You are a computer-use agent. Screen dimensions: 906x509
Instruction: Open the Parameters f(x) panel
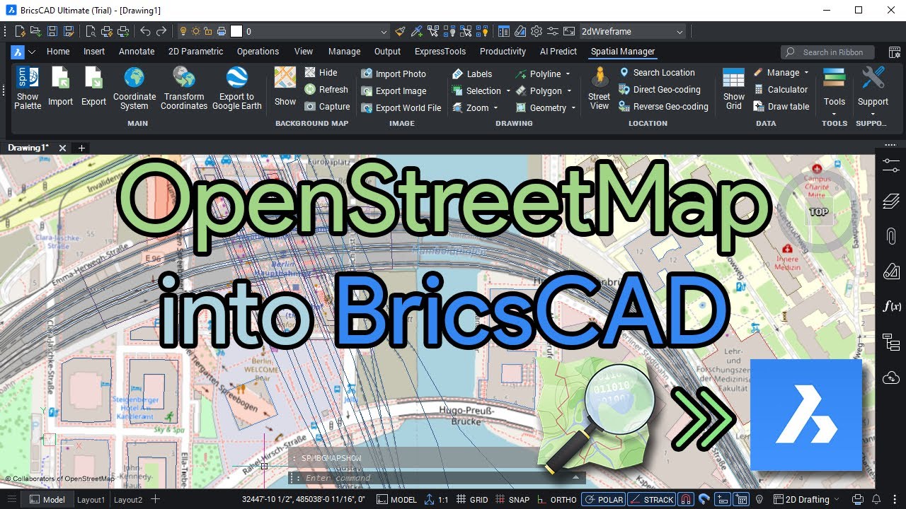point(890,306)
